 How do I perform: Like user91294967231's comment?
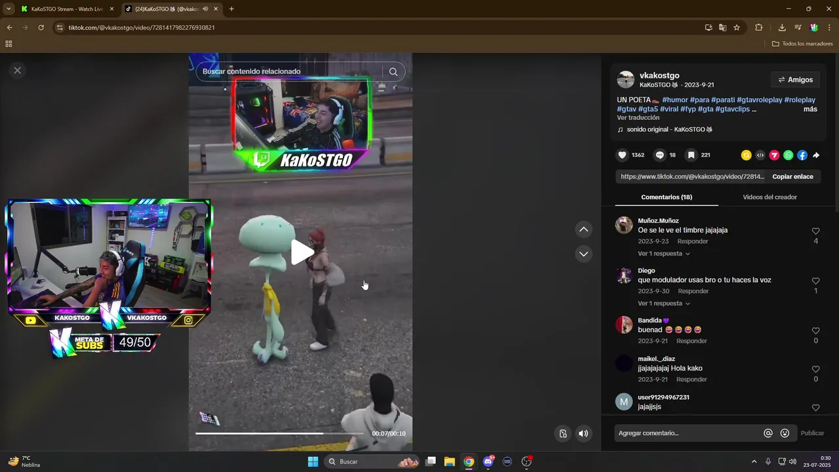pos(816,408)
